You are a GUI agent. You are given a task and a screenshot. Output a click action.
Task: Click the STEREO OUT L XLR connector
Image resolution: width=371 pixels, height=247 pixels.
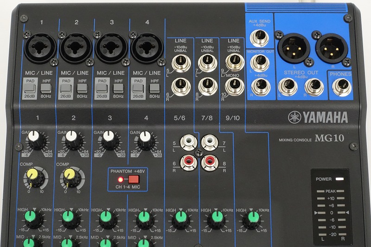point(294,48)
